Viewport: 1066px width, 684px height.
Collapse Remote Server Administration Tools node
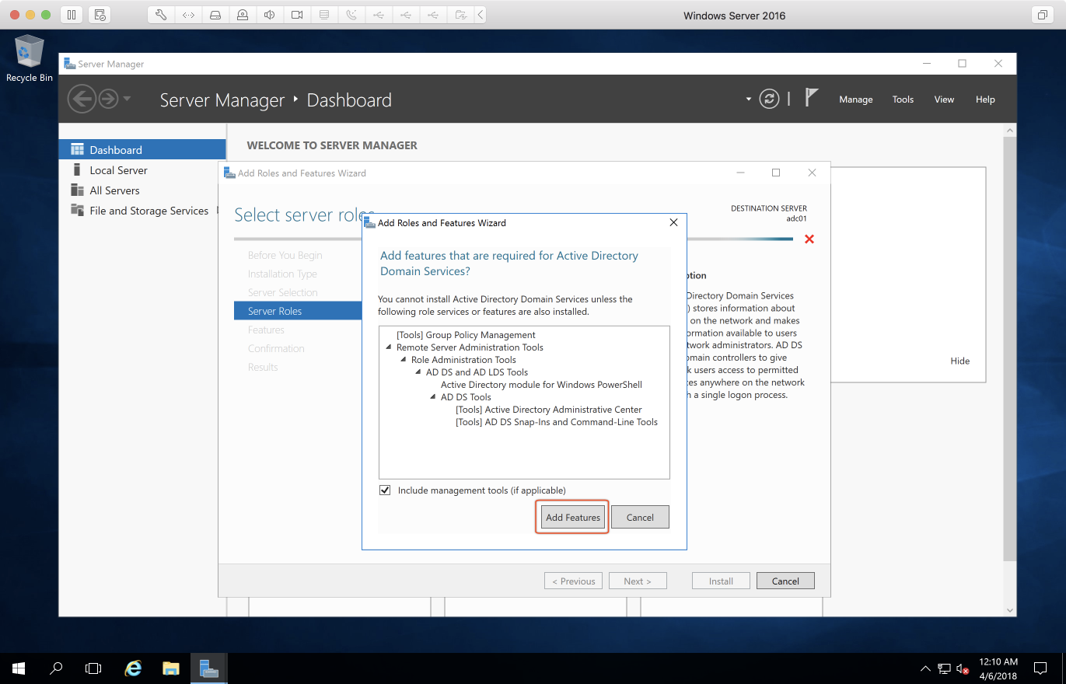[389, 347]
